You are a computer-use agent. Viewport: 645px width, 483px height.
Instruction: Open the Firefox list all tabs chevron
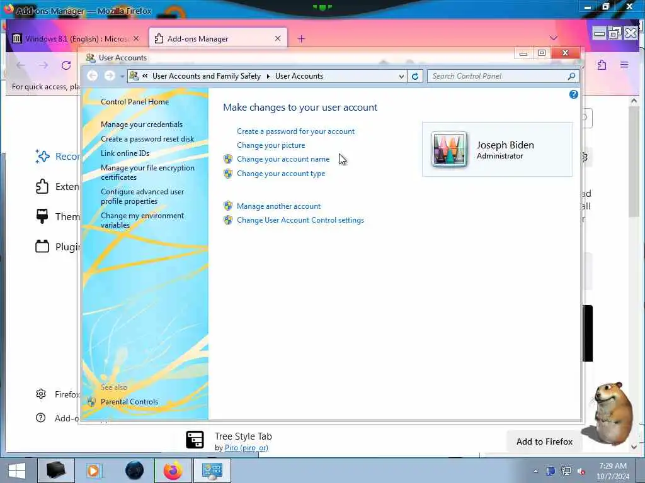[554, 38]
